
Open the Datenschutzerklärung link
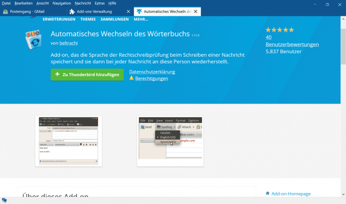pyautogui.click(x=152, y=72)
